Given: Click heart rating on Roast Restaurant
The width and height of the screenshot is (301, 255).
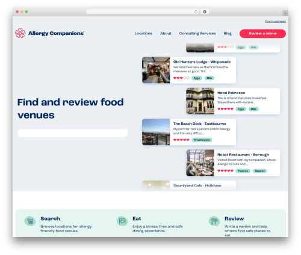Looking at the screenshot, I should 225,171.
